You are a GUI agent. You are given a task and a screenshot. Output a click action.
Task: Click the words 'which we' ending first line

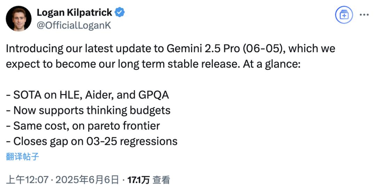[312, 49]
